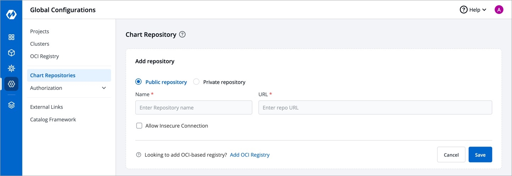Follow the Add OCI Registry link
This screenshot has width=512, height=176.
click(x=250, y=155)
